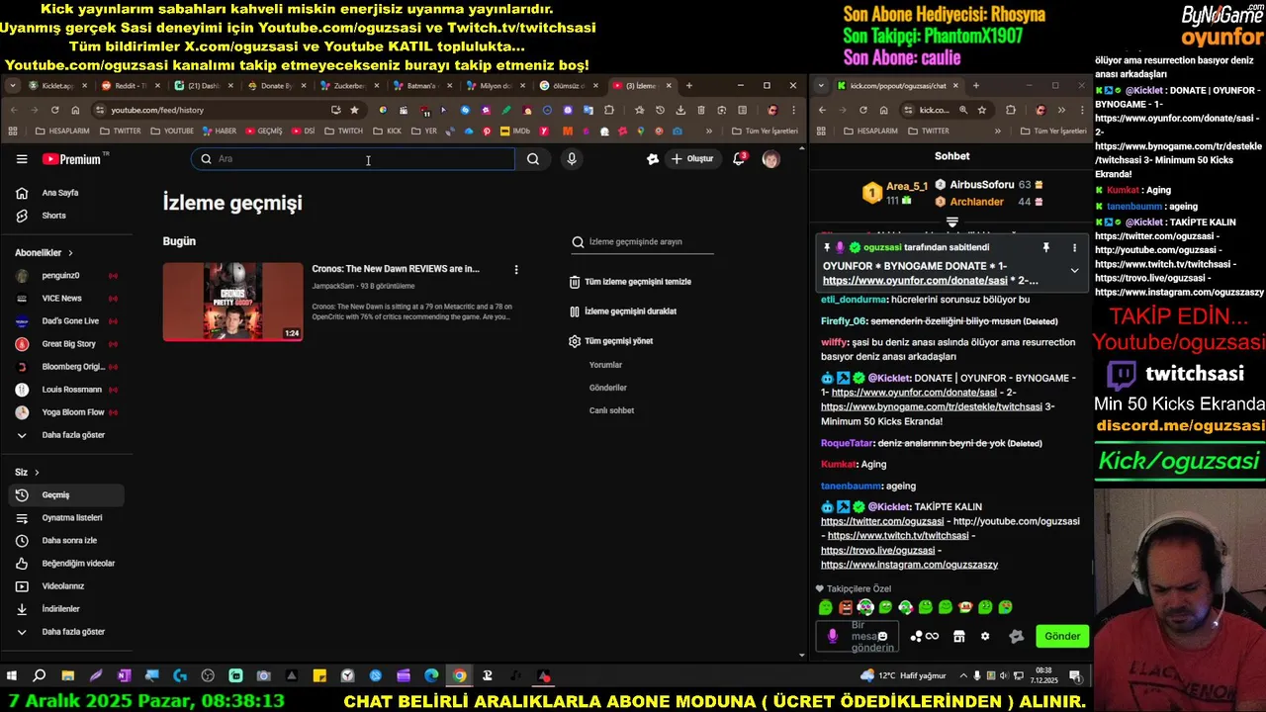Open Gönderiler history link
This screenshot has height=712, width=1266.
coord(608,388)
